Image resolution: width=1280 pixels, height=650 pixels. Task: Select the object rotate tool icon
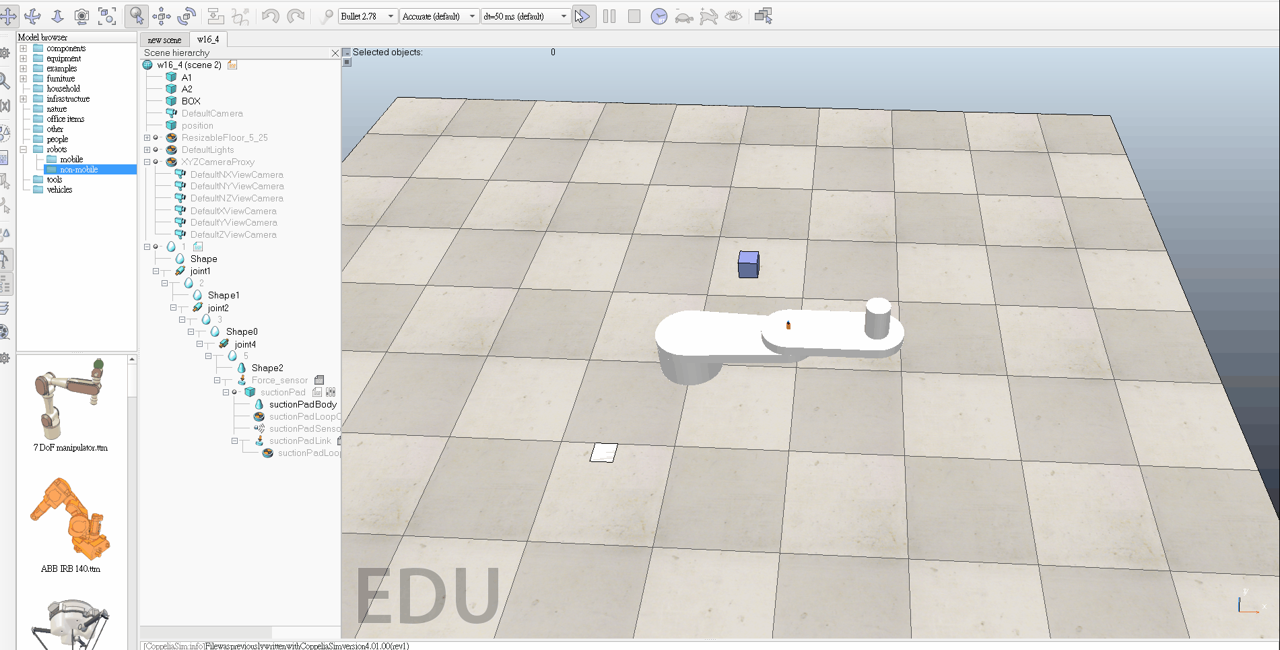coord(187,16)
